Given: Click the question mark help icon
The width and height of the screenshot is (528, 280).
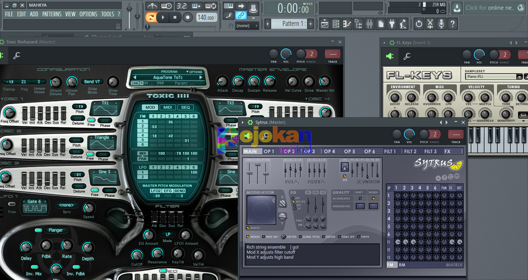Looking at the screenshot, I should tap(453, 24).
